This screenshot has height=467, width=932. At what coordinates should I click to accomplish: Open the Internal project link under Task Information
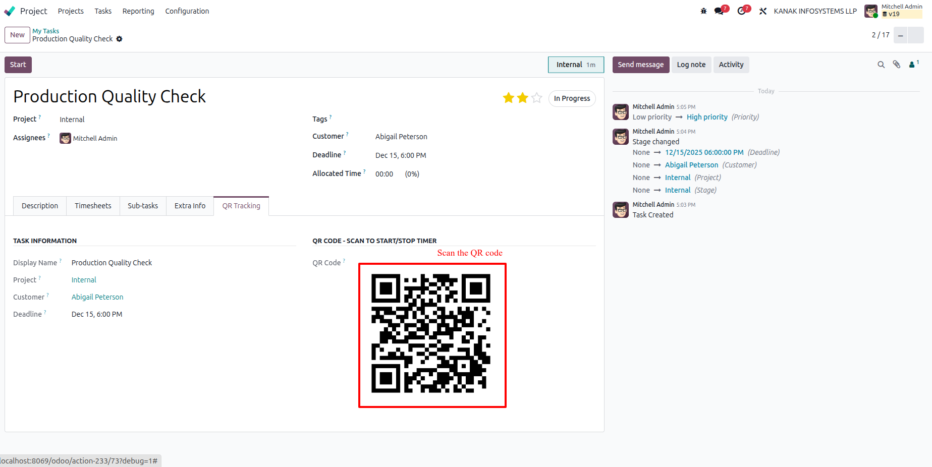click(x=84, y=280)
